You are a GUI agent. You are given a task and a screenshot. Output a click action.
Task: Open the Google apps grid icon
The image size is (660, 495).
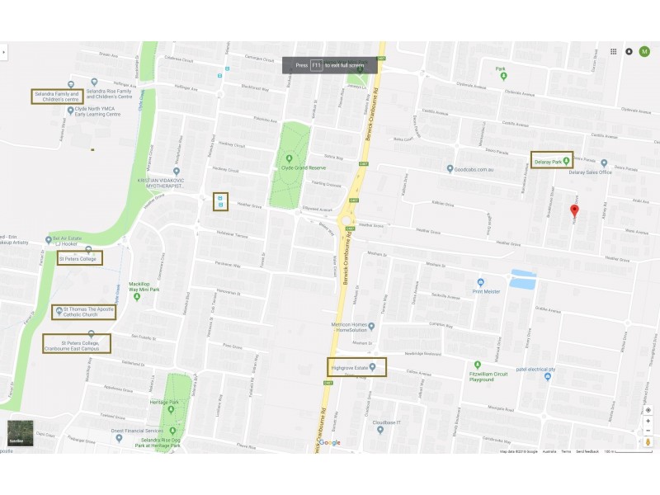613,51
